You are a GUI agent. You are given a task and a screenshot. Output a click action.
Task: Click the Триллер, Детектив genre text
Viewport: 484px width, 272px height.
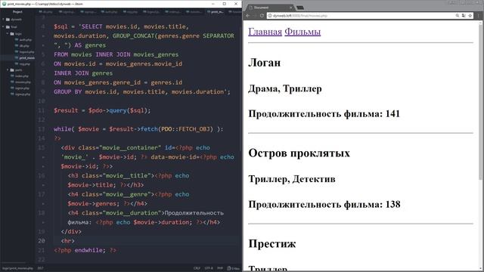click(x=291, y=179)
